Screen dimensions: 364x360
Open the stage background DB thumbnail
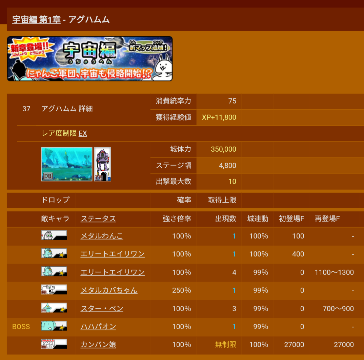point(67,164)
